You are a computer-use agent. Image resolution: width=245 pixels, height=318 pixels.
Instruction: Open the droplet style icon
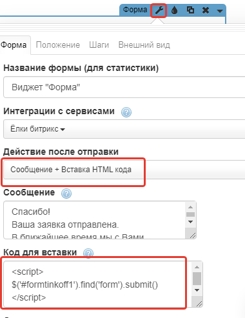(174, 10)
